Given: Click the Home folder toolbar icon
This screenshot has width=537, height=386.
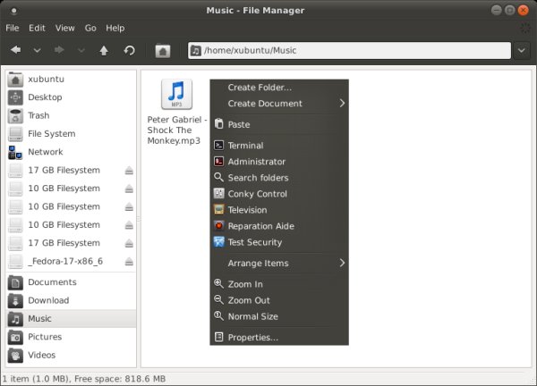Looking at the screenshot, I should pyautogui.click(x=163, y=51).
